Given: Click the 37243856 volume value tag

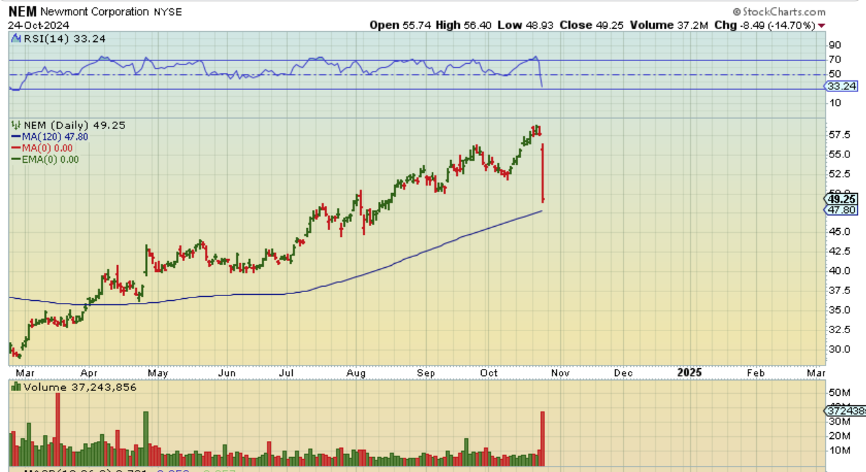Looking at the screenshot, I should click(x=845, y=411).
